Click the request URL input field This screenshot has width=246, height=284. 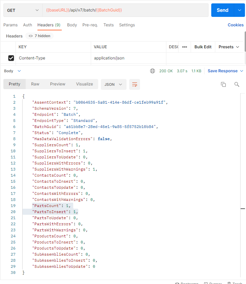[125, 10]
